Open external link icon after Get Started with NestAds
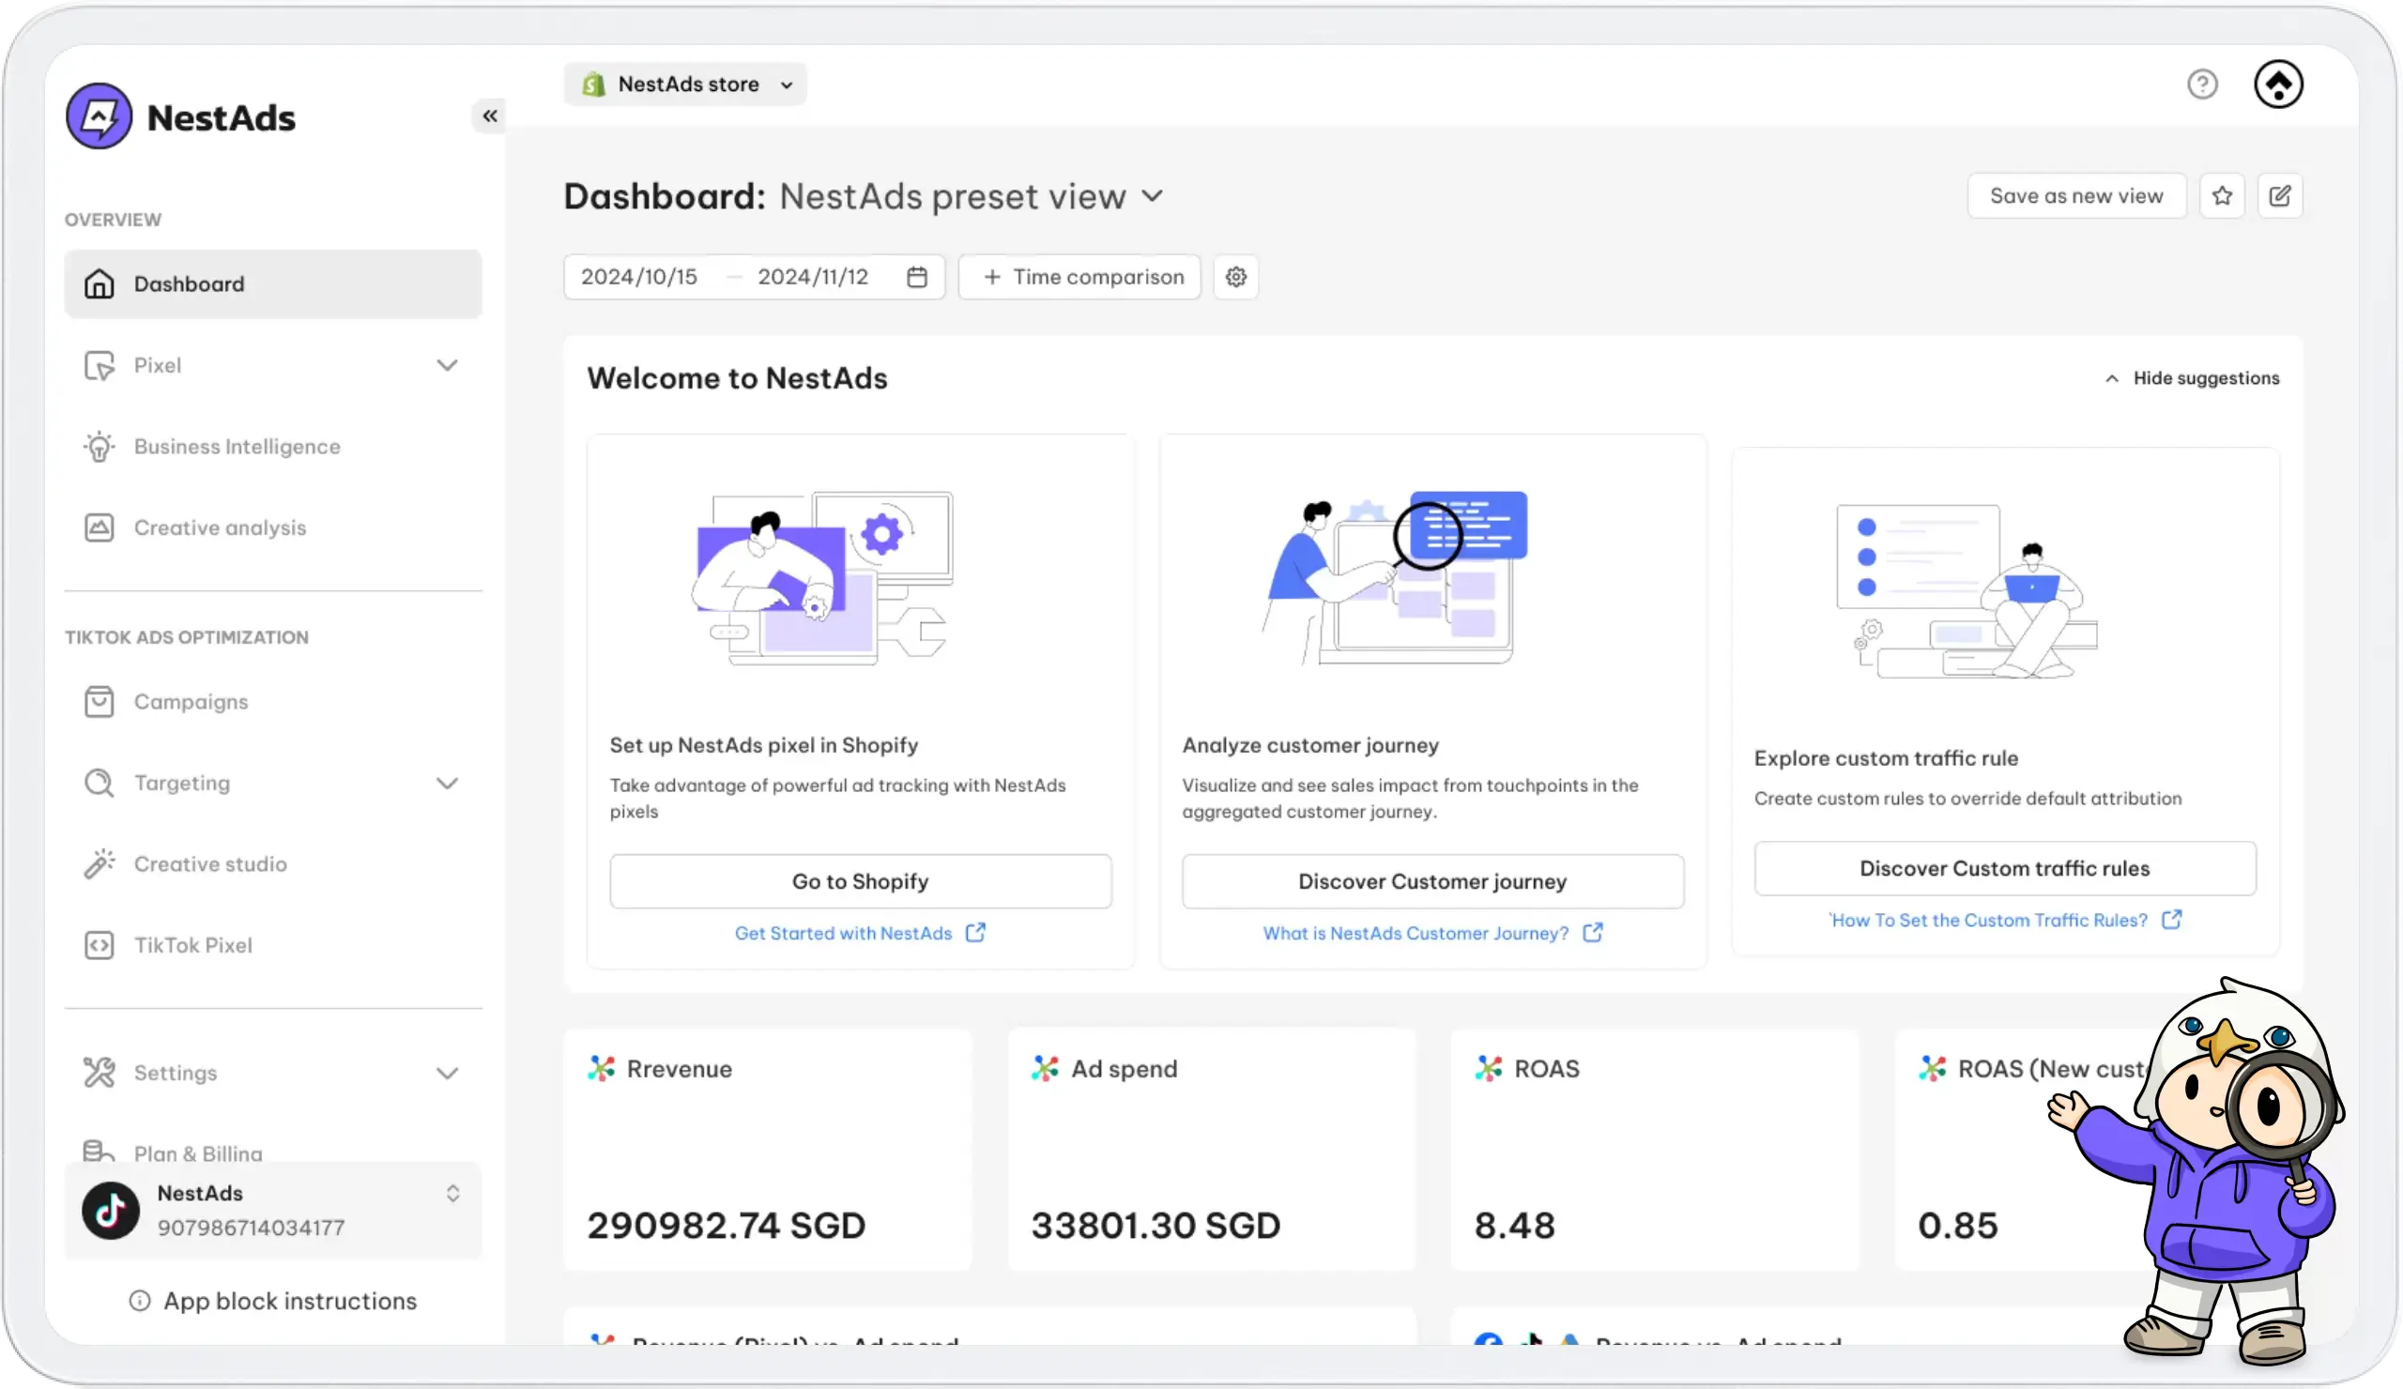The width and height of the screenshot is (2403, 1389). (974, 932)
